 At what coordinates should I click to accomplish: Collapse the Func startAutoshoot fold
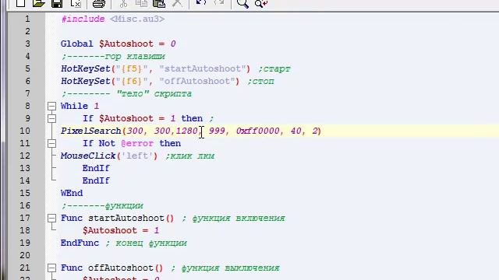click(x=52, y=218)
